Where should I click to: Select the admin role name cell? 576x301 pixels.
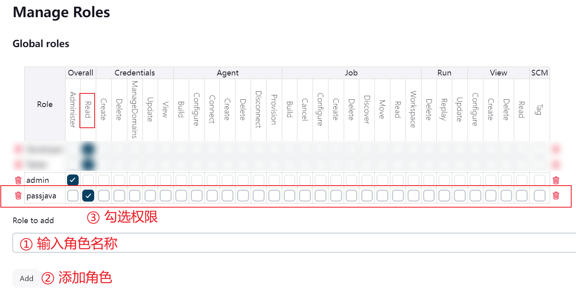coord(38,180)
